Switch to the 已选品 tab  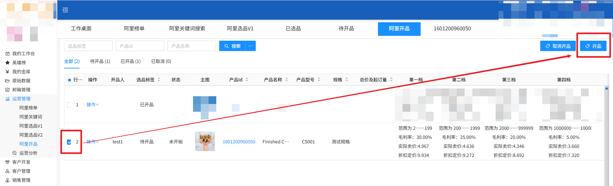tap(293, 29)
